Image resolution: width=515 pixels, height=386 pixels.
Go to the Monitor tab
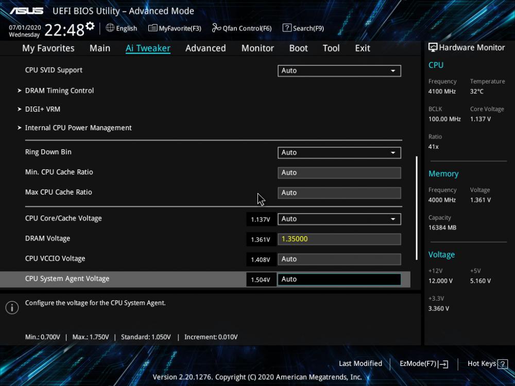click(257, 48)
